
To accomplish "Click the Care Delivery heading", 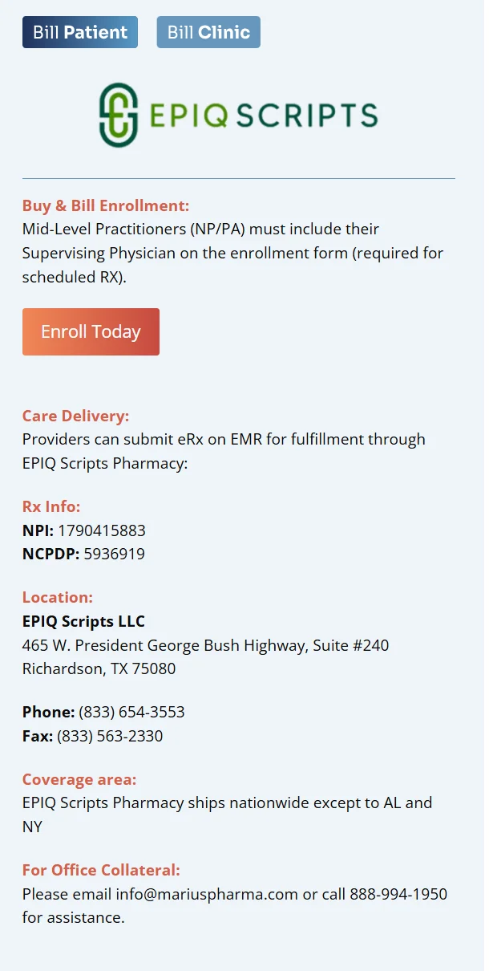I will [75, 416].
